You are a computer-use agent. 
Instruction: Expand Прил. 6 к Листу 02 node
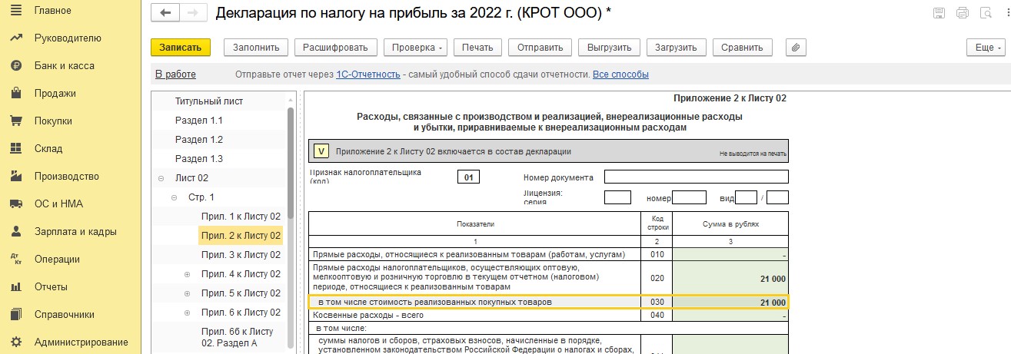[x=188, y=313]
